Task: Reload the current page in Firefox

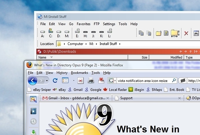Action: (55, 81)
